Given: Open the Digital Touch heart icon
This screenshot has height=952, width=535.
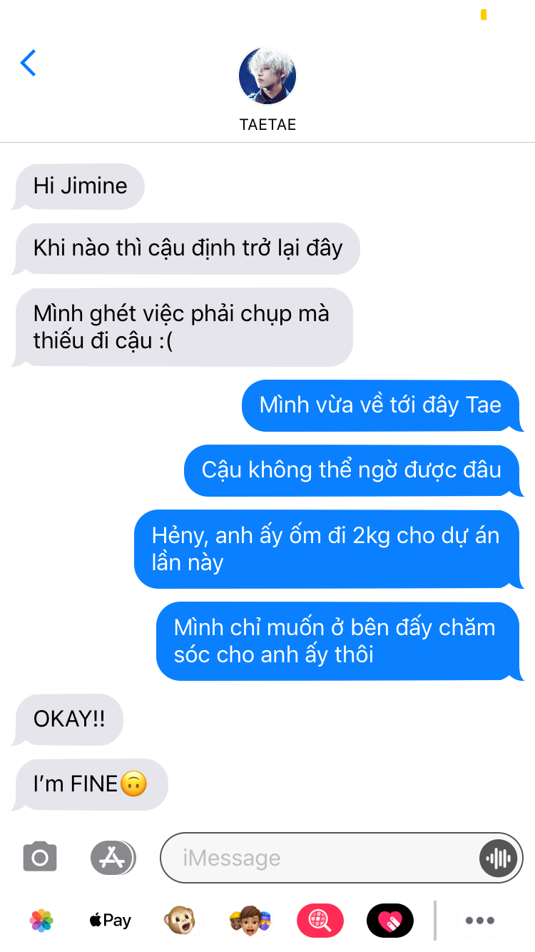Looking at the screenshot, I should (389, 921).
